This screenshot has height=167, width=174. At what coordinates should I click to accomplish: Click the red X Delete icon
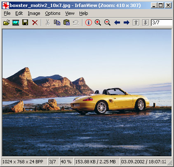click(x=35, y=23)
